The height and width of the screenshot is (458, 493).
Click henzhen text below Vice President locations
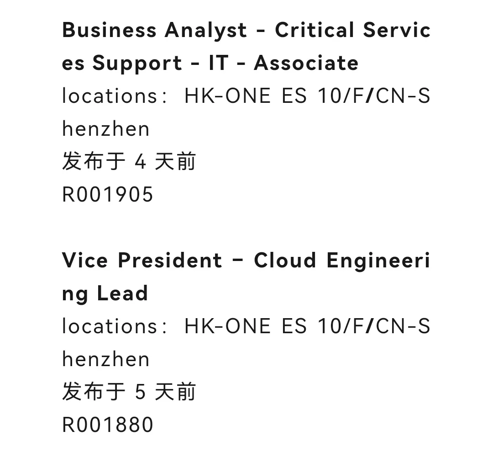pyautogui.click(x=105, y=359)
